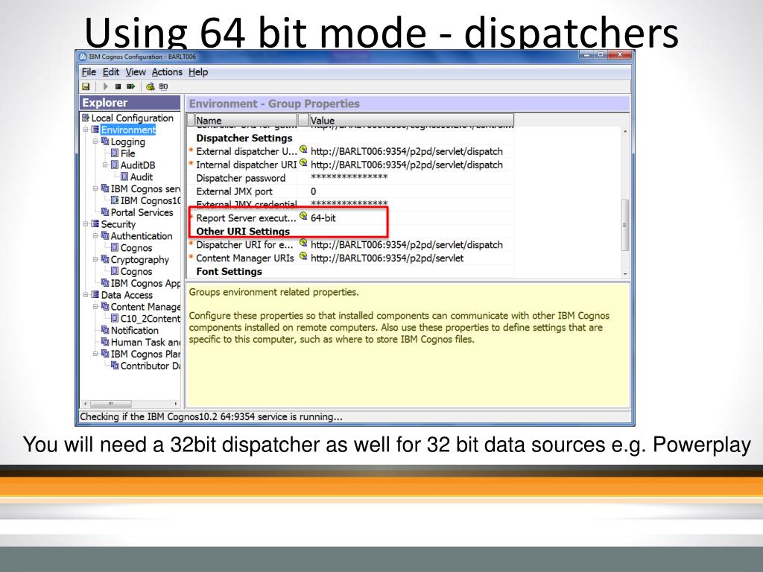
Task: Click the Authentication node icon
Action: 105,235
